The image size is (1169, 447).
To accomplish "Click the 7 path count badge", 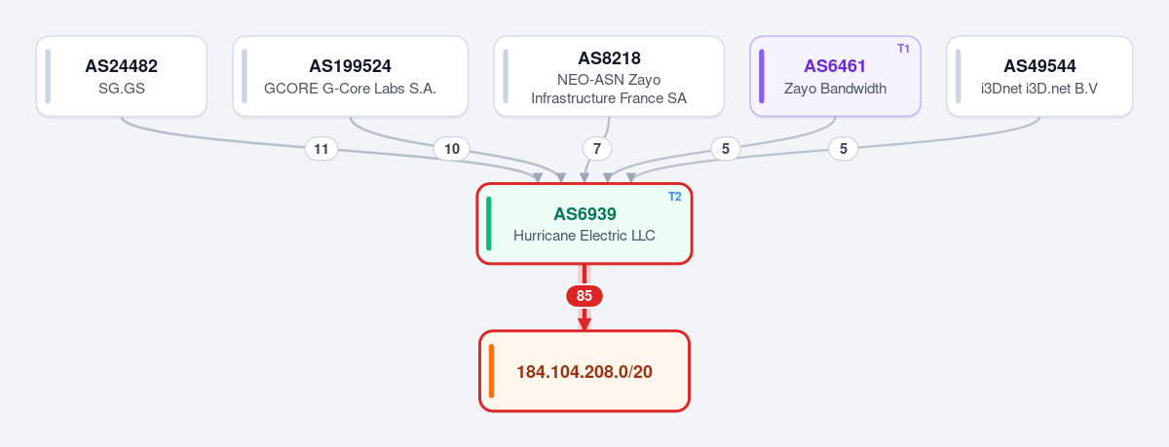I will click(x=597, y=149).
